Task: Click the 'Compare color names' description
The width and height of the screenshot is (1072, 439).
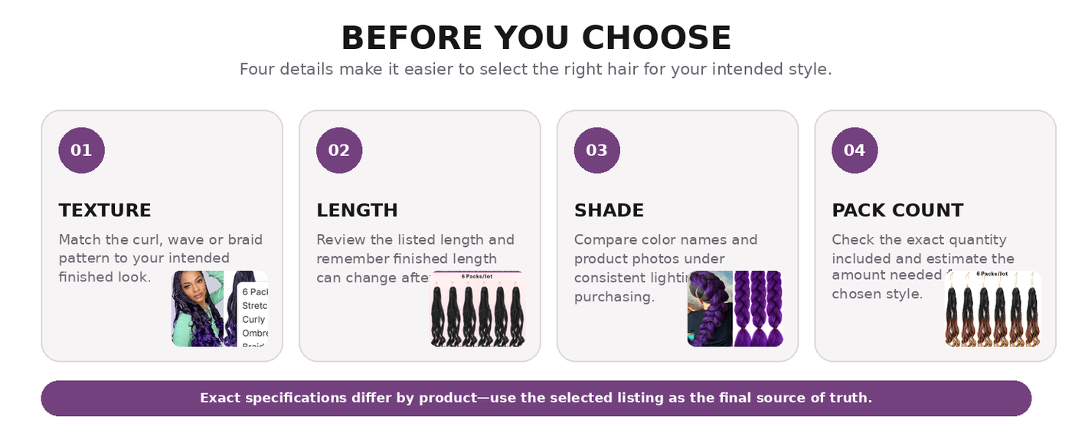Action: (x=666, y=268)
